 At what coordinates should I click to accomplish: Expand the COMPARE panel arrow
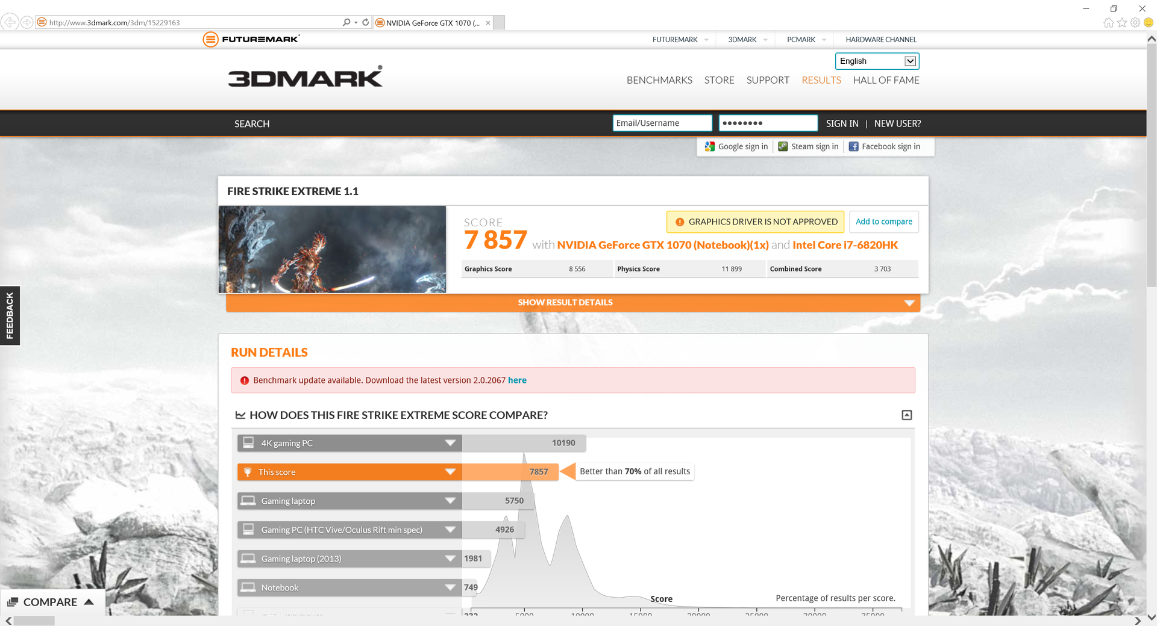click(x=89, y=602)
